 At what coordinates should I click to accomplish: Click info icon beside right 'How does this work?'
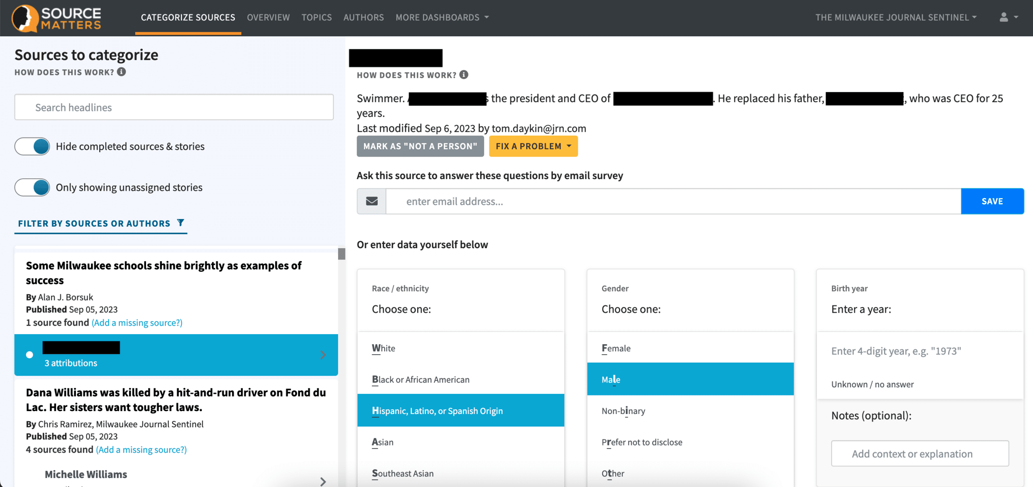[464, 75]
